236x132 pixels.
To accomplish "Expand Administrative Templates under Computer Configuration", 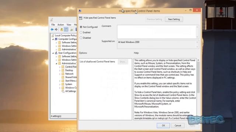I will 56,49.
